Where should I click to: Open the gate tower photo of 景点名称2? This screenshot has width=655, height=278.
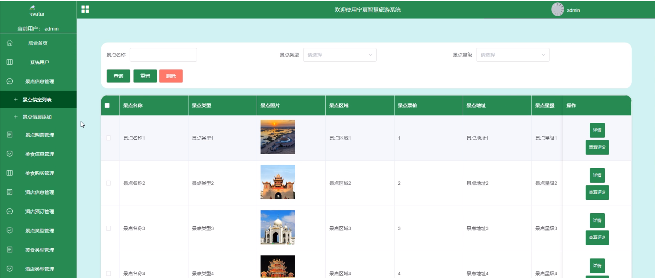[x=278, y=182]
